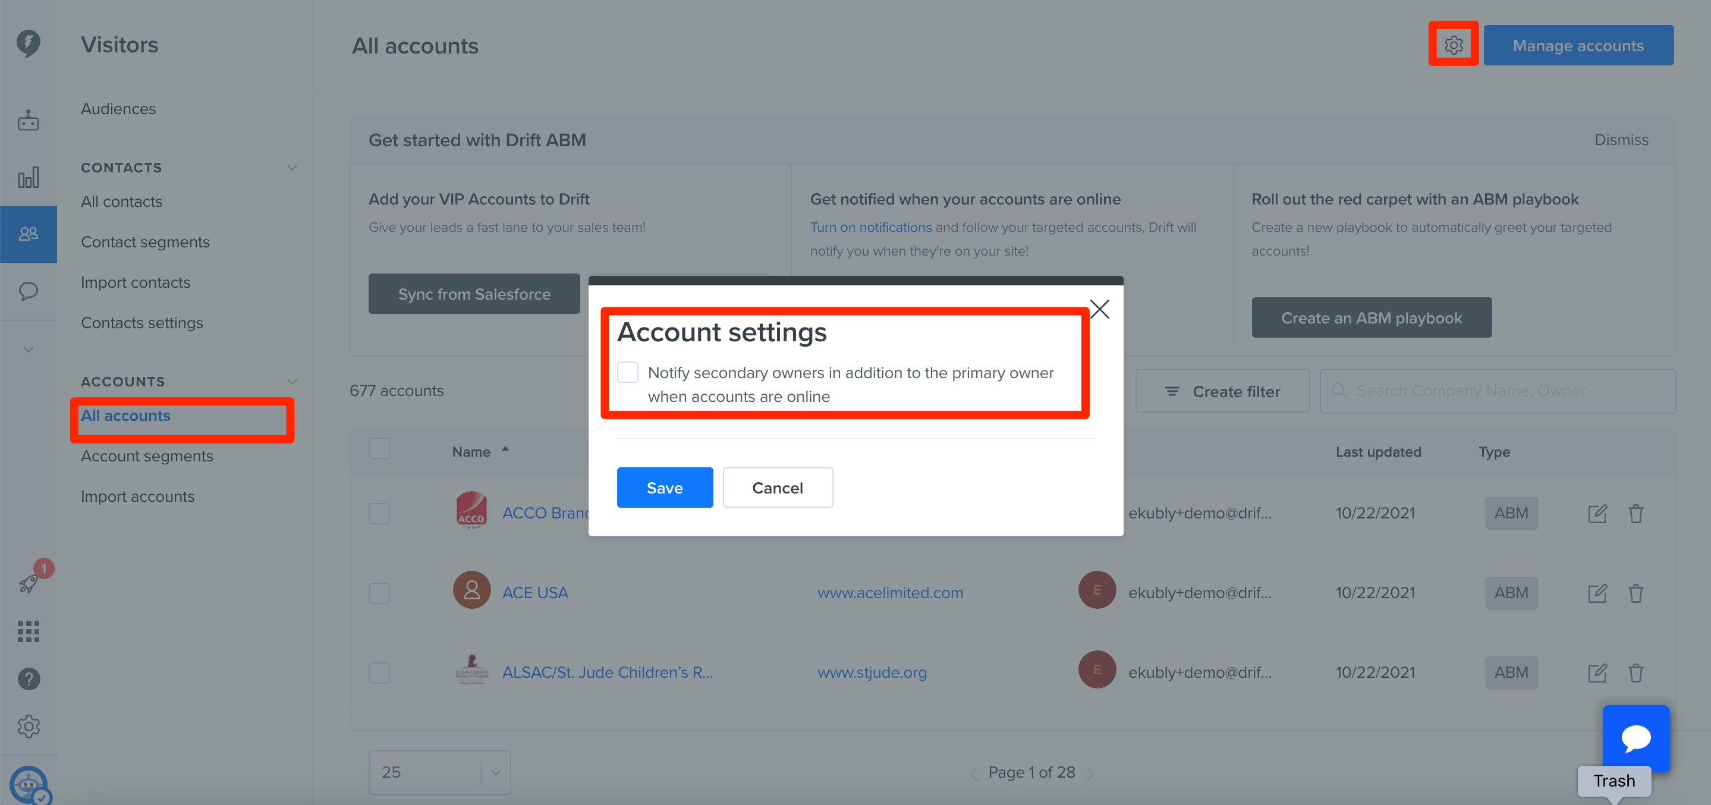Select the ACCO Brands row checkbox
This screenshot has height=805, width=1711.
[379, 514]
